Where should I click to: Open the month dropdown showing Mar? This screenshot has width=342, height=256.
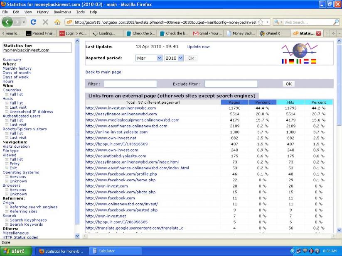[x=149, y=59]
